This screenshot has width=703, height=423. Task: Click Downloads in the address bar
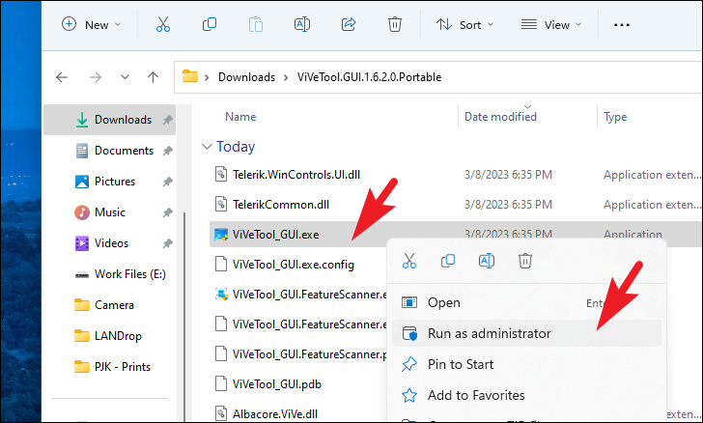(246, 77)
